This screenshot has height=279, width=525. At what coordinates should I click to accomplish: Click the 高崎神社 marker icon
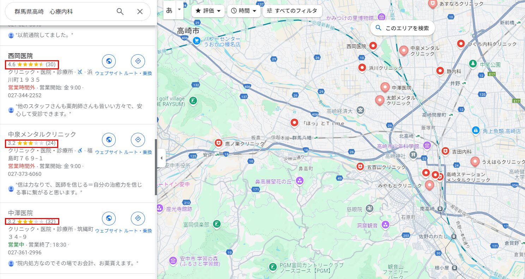pos(413,155)
